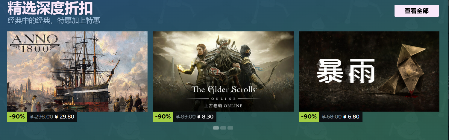The image size is (449, 140).
Task: Click the 查看全部 button
Action: point(417,11)
